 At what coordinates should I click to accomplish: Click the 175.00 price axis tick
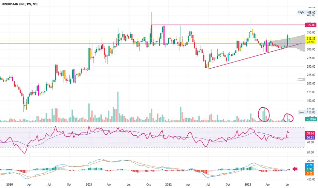[x=311, y=92]
